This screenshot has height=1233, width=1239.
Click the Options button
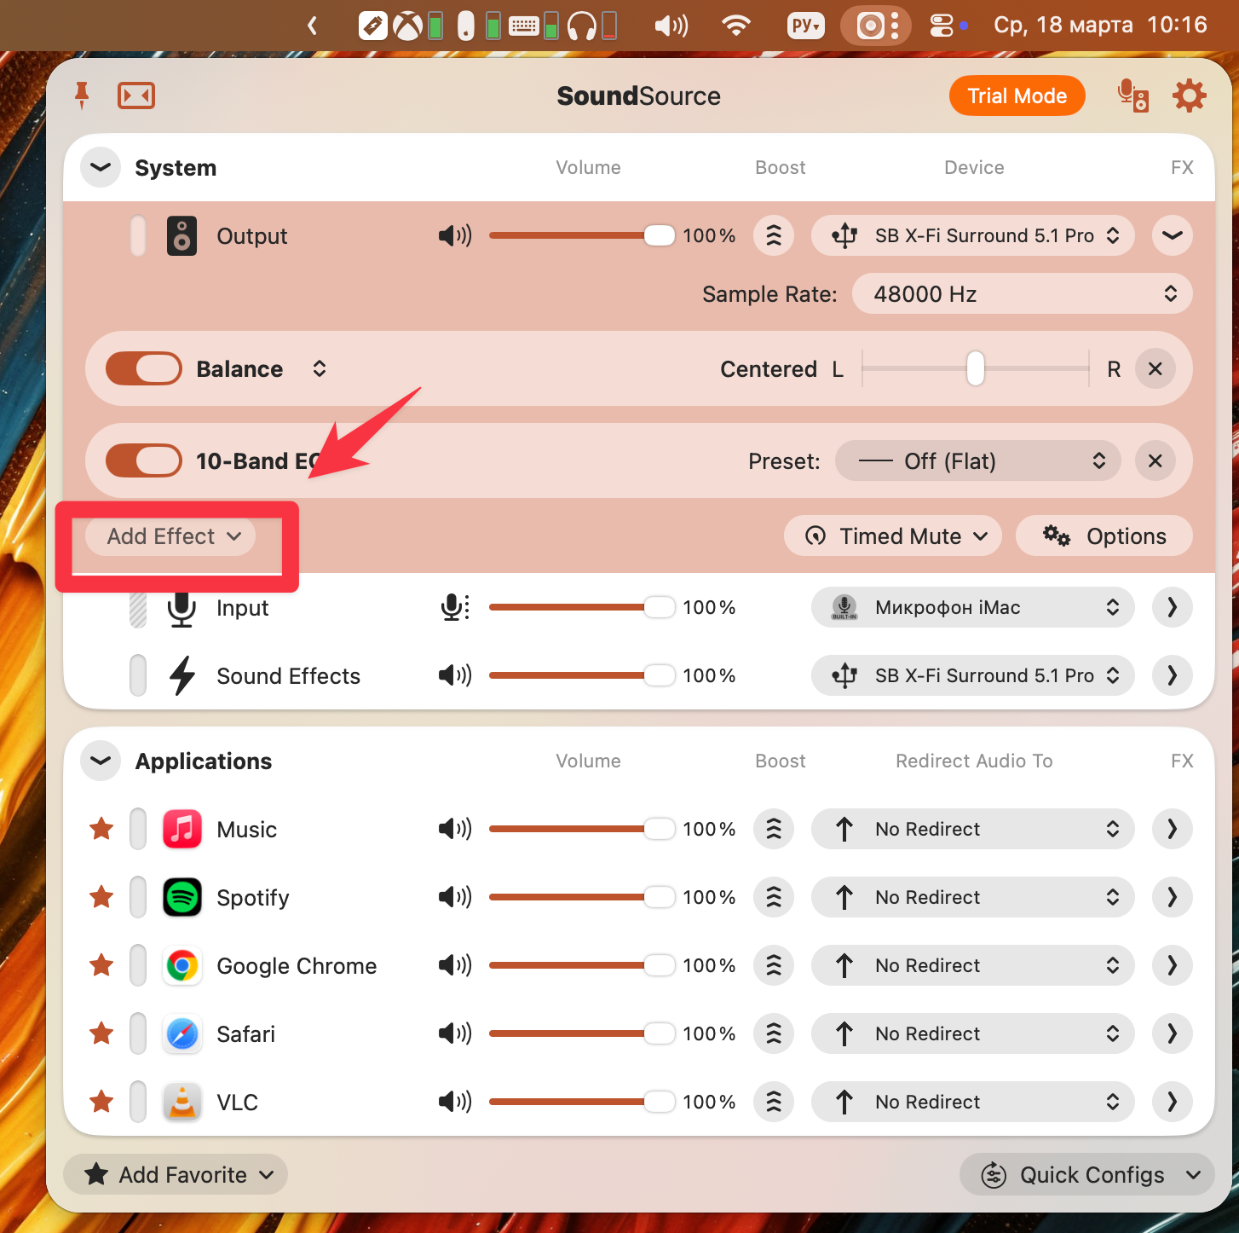click(1104, 536)
